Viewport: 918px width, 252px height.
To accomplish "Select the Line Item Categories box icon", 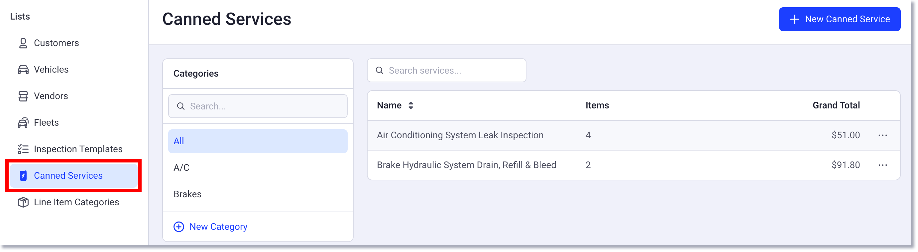I will pyautogui.click(x=23, y=202).
